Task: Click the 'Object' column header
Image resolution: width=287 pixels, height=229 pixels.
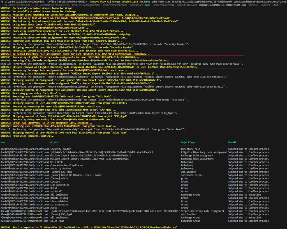Action: 54,142
